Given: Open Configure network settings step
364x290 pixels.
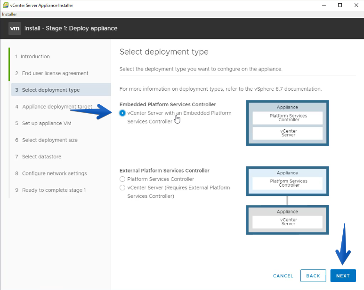Looking at the screenshot, I should [51, 173].
